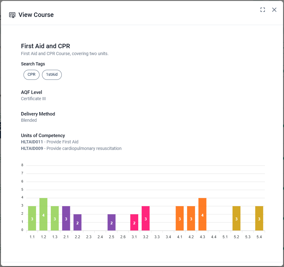Click the x-axis label 2.4
The height and width of the screenshot is (267, 284).
pos(100,237)
